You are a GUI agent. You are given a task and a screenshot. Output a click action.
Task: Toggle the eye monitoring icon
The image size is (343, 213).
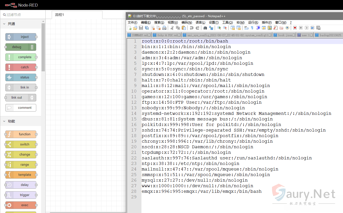(287, 28)
